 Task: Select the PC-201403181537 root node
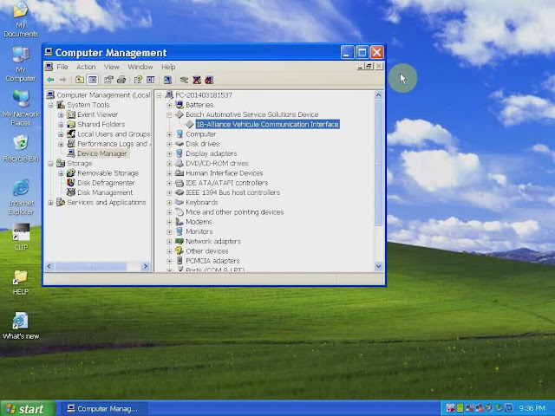(x=204, y=95)
